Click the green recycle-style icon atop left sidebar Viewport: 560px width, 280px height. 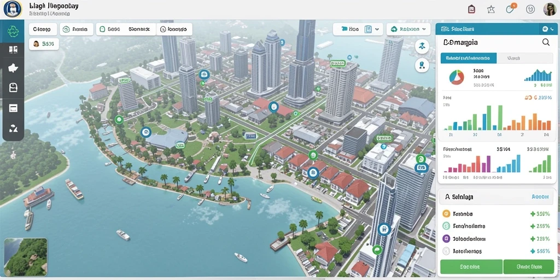[x=13, y=32]
